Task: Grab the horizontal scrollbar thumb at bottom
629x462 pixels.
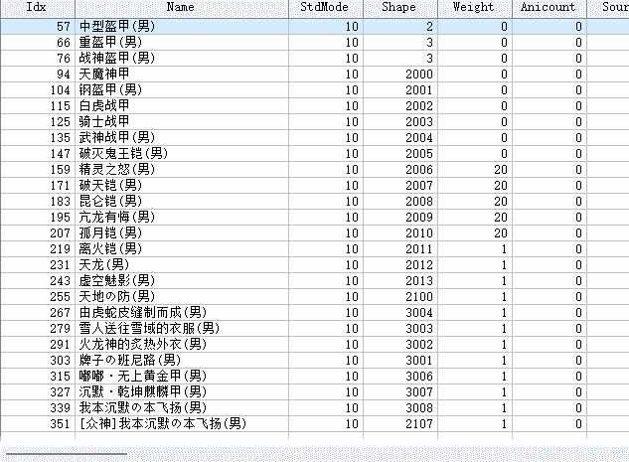Action: pyautogui.click(x=67, y=454)
